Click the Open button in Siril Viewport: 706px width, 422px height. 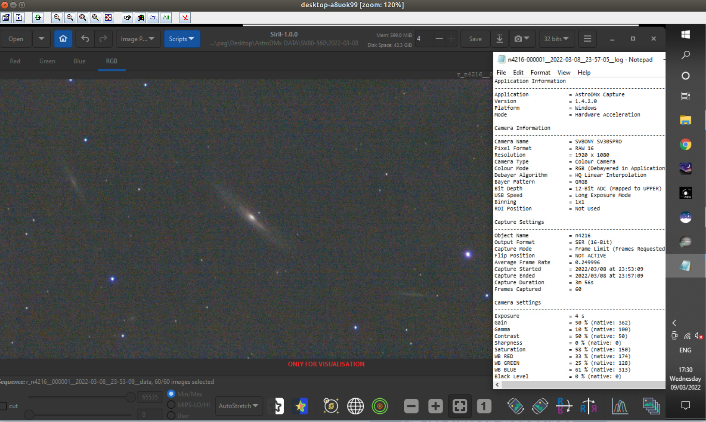point(16,39)
